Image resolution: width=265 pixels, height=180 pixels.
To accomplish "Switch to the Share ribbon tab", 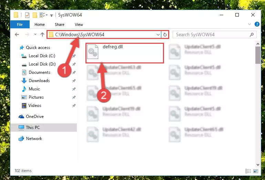I will point(60,24).
